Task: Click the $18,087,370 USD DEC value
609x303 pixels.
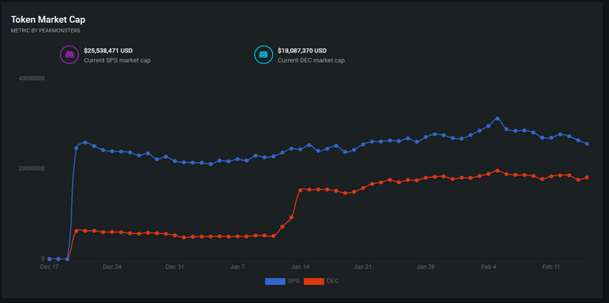Action: click(302, 51)
